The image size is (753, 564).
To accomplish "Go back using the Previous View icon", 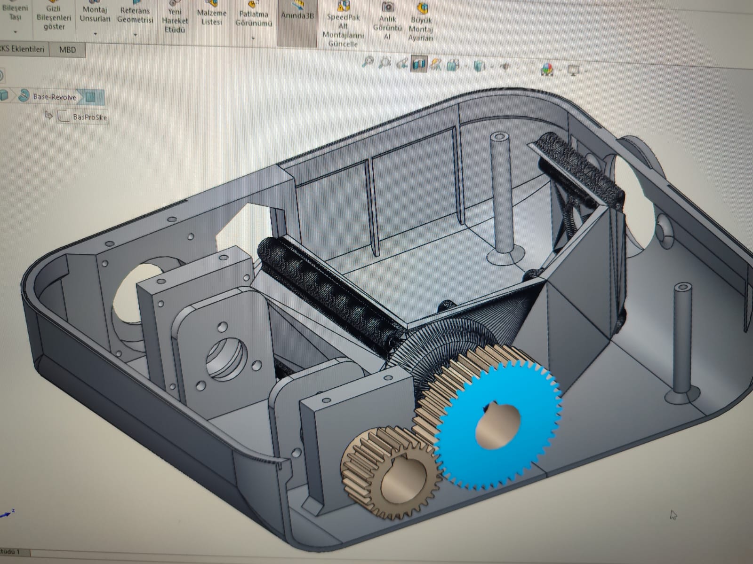I will click(x=402, y=63).
